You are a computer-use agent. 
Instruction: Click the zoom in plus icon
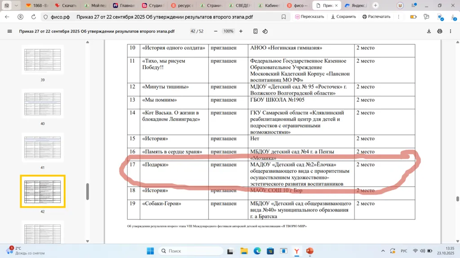point(241,31)
